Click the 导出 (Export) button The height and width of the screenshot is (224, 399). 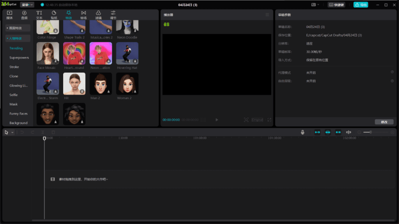coord(360,5)
